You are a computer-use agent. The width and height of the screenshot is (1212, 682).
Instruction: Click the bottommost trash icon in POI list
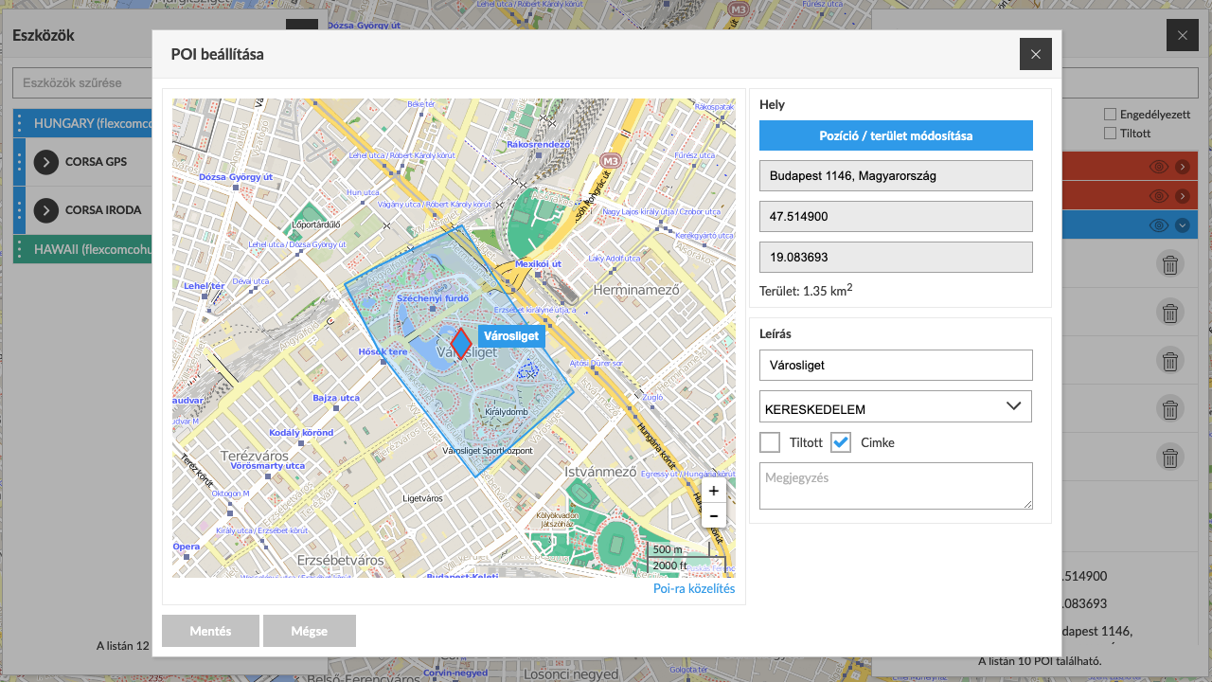tap(1170, 458)
